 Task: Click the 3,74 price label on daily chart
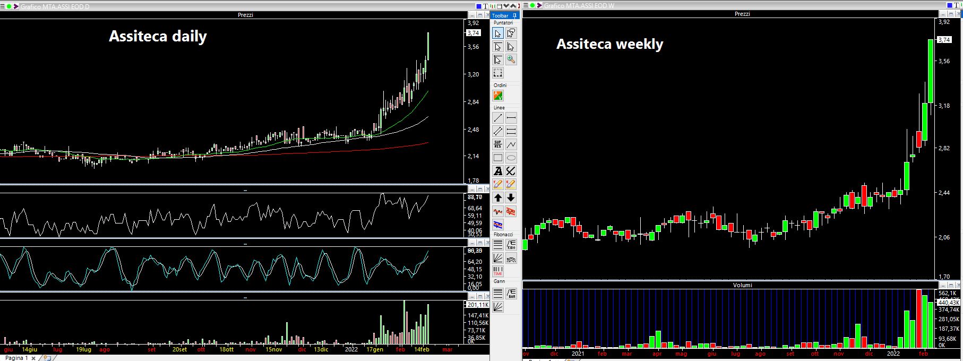coord(473,33)
